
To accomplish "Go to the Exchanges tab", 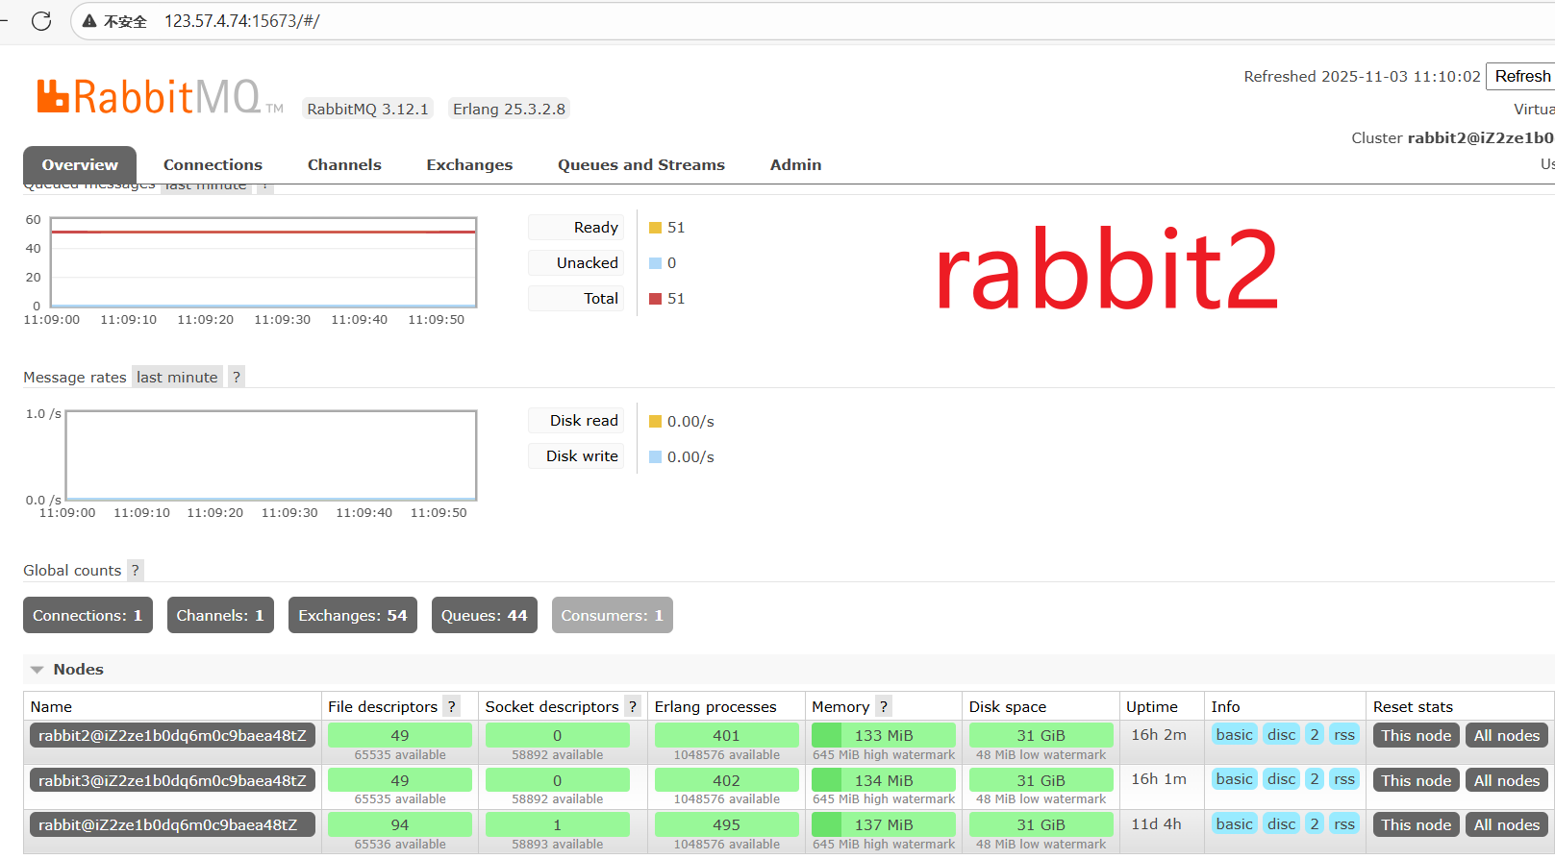I will click(x=469, y=164).
